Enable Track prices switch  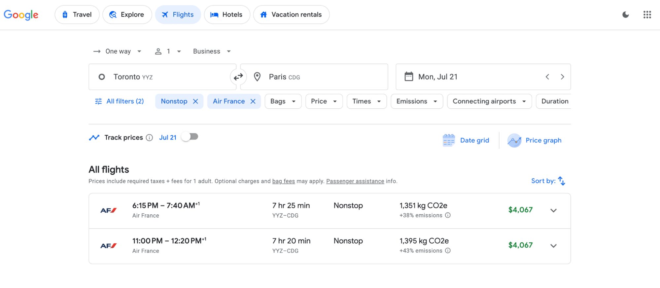(190, 137)
